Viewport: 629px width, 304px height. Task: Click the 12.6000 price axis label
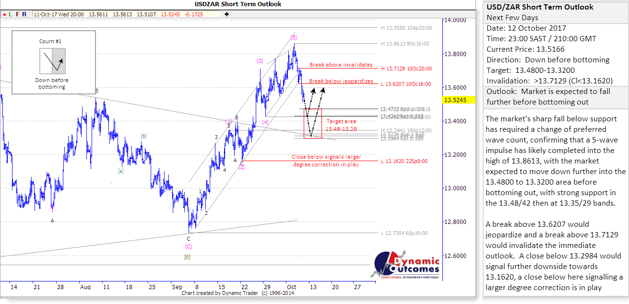[x=455, y=255]
